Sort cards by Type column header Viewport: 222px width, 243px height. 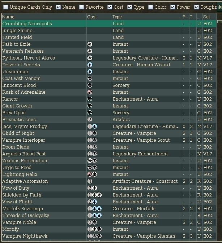[145, 17]
